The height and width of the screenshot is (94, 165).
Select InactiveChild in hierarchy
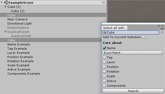point(21,36)
